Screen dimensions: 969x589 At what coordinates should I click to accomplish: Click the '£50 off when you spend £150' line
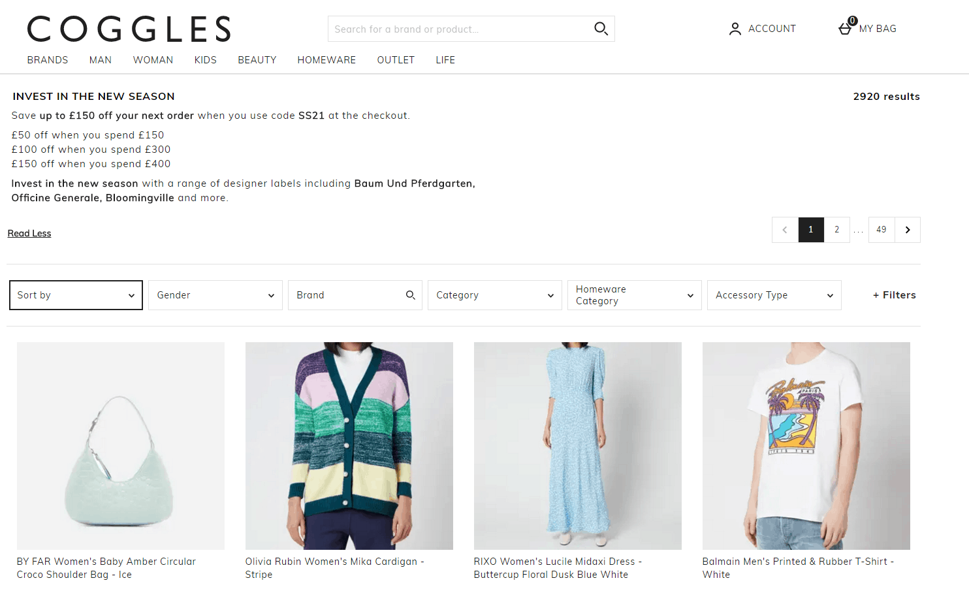click(87, 135)
